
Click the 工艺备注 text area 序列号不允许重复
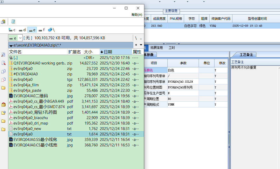click(244, 67)
